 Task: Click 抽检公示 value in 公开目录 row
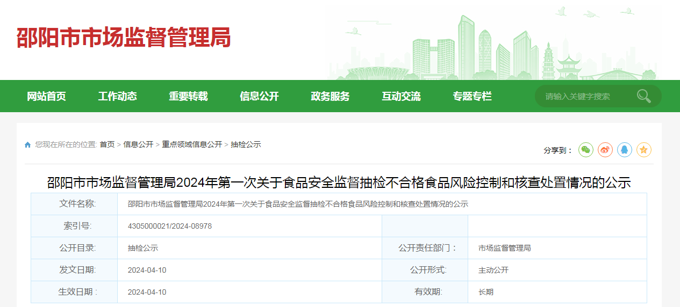143,248
